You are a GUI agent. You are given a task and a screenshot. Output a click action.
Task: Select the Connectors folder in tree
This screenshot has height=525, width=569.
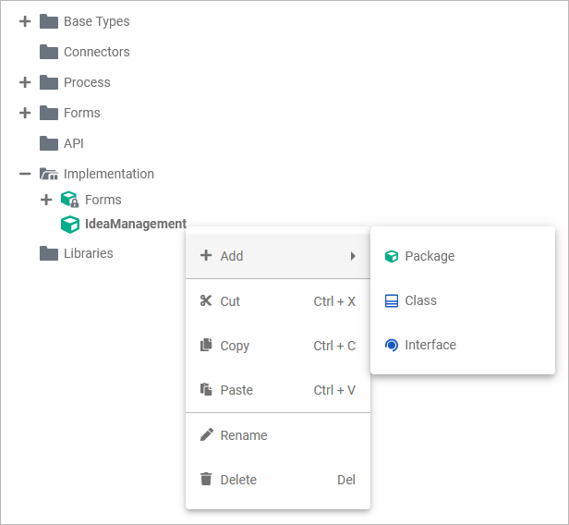pyautogui.click(x=96, y=52)
